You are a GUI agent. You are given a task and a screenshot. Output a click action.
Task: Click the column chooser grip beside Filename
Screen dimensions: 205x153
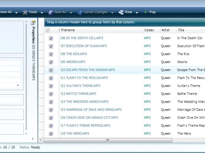[59, 30]
